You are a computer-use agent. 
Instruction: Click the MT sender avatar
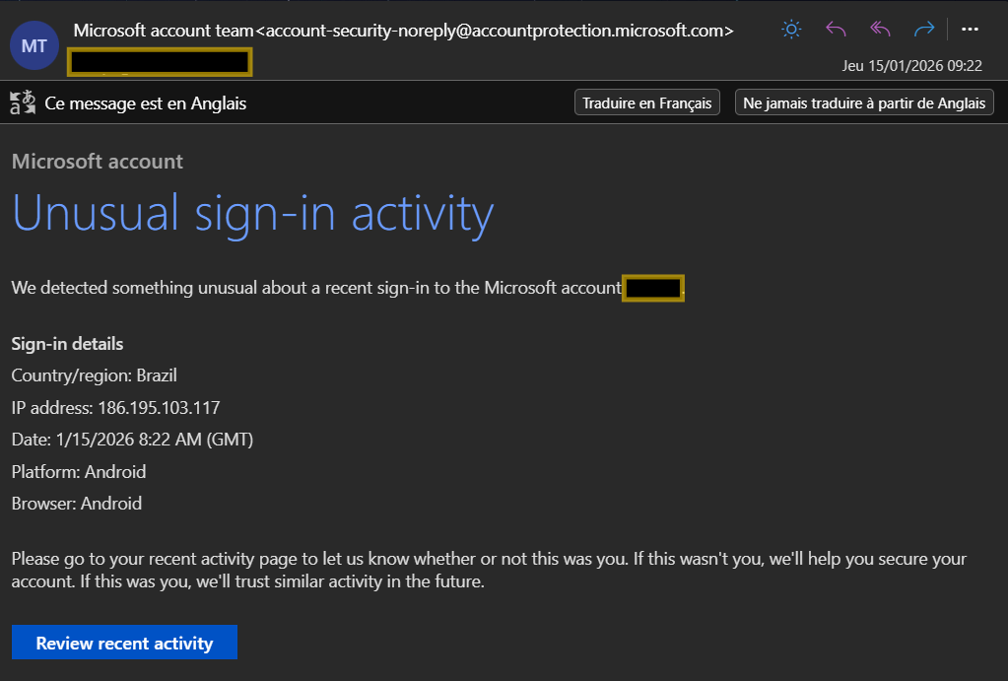click(34, 45)
